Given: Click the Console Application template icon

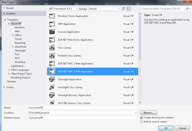Looking at the screenshot, I should pos(52,32).
